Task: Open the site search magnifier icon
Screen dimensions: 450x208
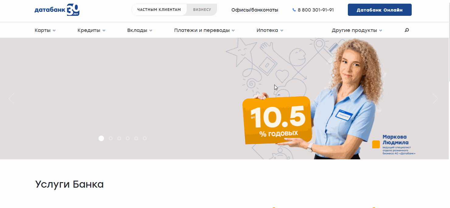Action: pyautogui.click(x=407, y=30)
